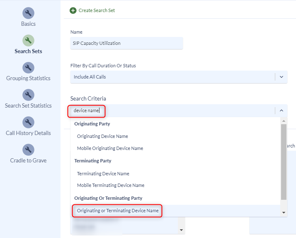Click the Originating Or Terminating Party group header
This screenshot has width=296, height=238.
click(x=108, y=198)
